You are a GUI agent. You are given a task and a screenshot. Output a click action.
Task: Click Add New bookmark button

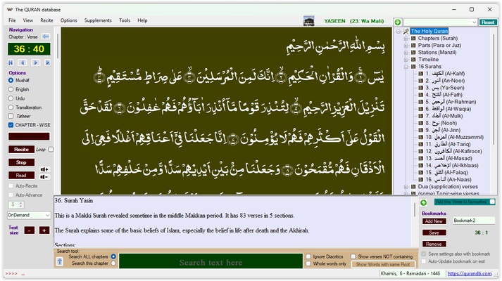click(434, 221)
